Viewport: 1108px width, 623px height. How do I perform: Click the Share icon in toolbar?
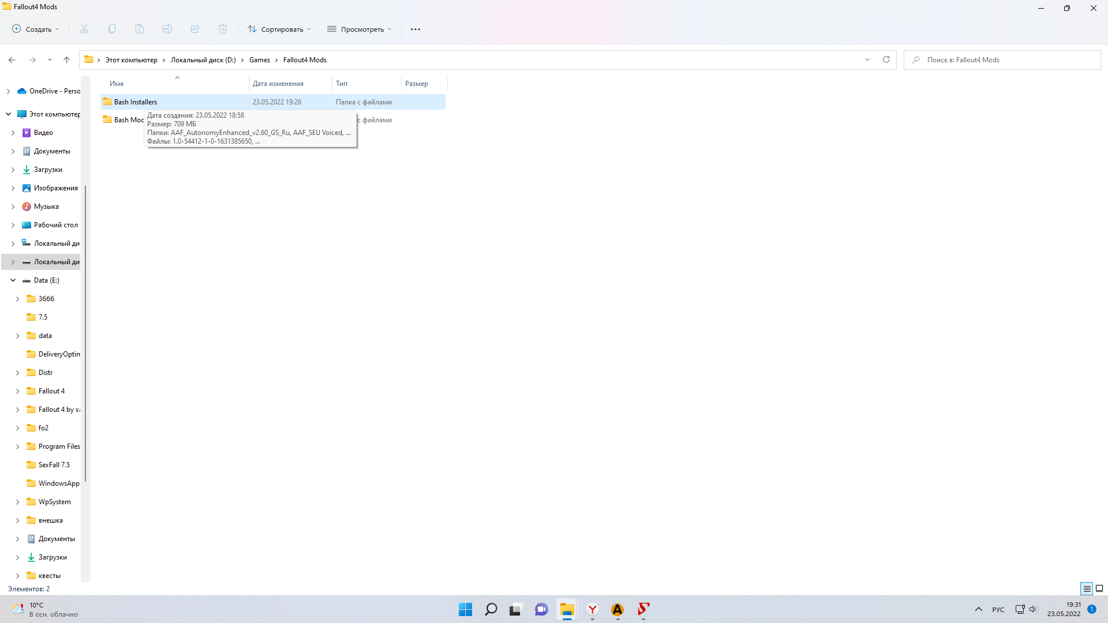pyautogui.click(x=195, y=29)
